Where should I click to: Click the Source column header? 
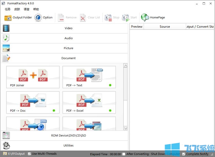[x=165, y=27]
